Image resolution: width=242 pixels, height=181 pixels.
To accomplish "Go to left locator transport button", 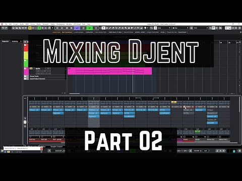I will (57, 28).
